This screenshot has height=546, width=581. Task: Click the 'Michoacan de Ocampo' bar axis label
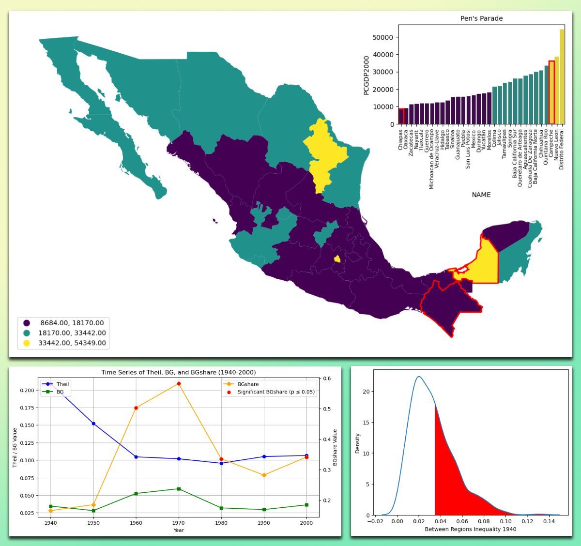click(x=432, y=159)
